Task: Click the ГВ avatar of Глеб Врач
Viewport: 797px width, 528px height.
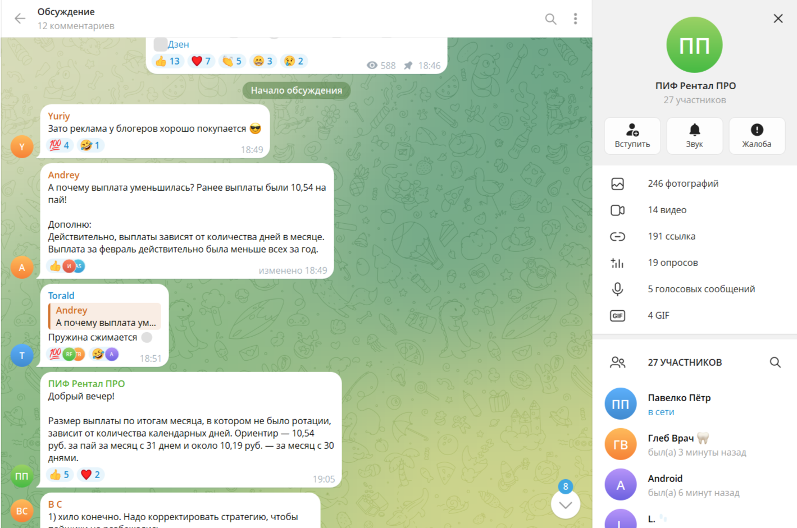Action: (x=621, y=444)
